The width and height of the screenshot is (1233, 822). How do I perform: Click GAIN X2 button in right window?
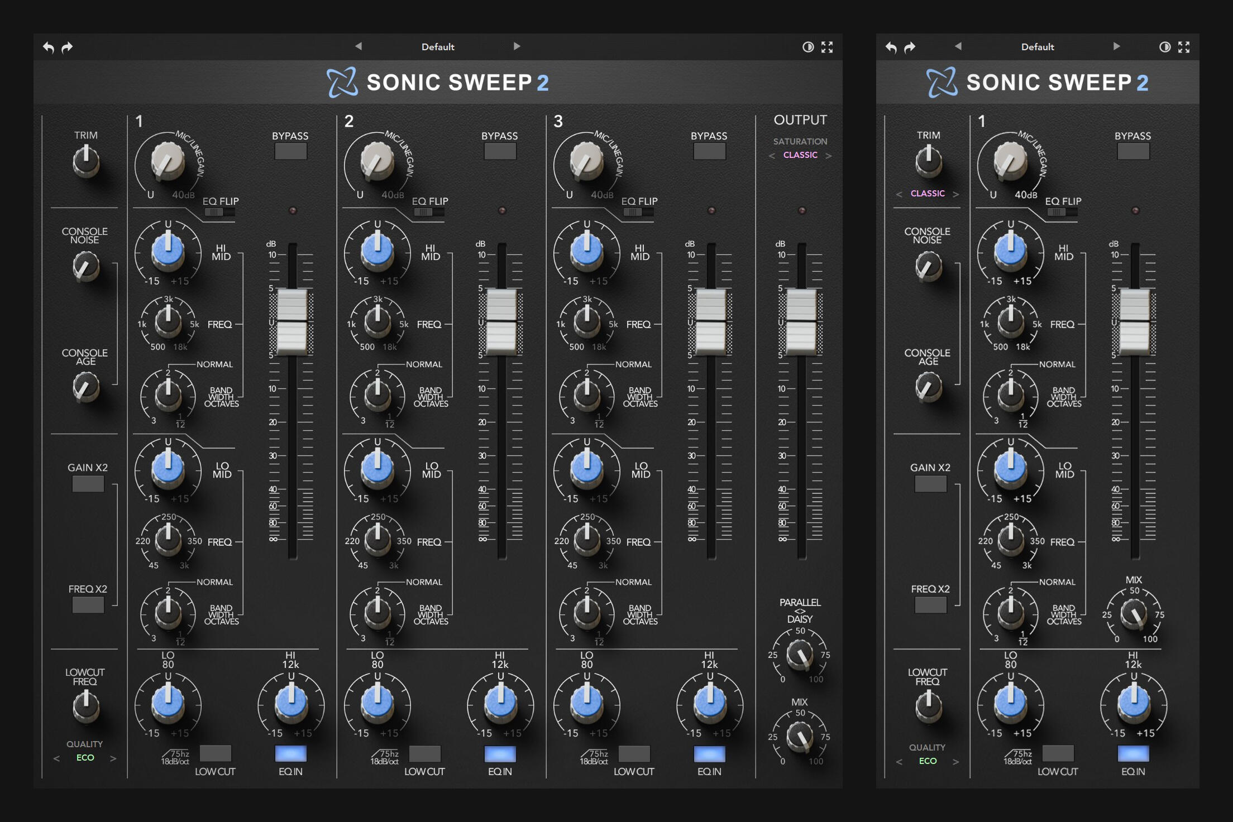(x=930, y=484)
